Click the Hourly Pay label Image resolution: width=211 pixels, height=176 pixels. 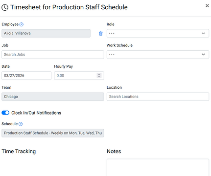click(64, 66)
